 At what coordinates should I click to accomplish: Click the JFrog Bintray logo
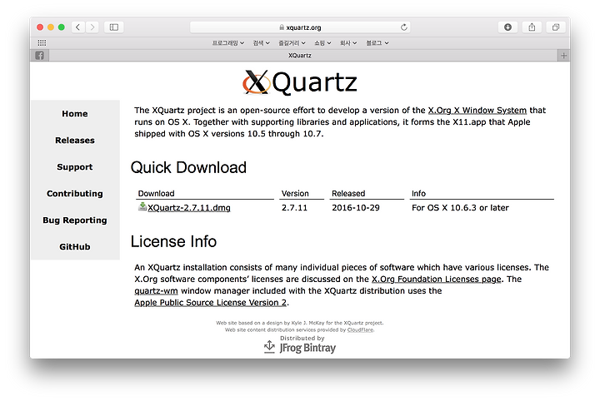pos(300,347)
